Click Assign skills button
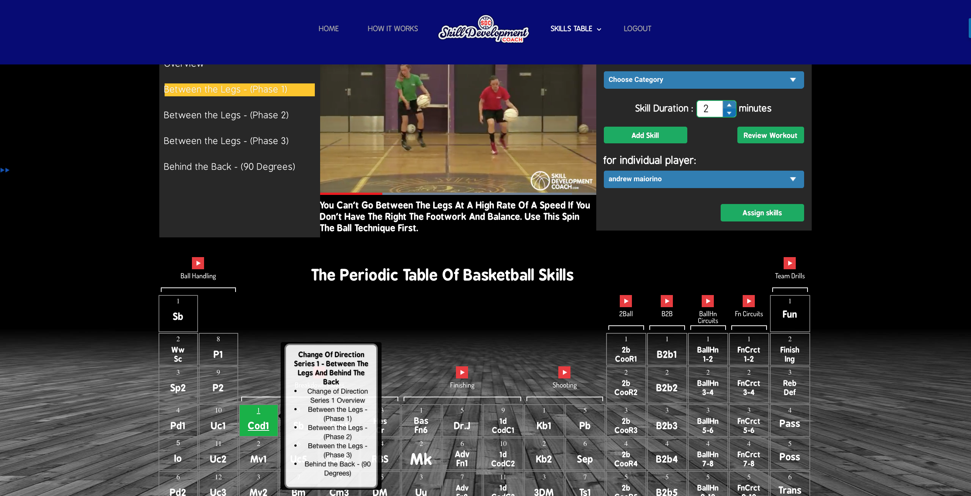971x496 pixels. coord(762,213)
